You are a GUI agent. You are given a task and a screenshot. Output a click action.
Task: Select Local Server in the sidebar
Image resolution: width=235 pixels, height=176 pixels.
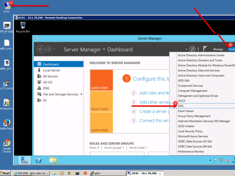[x=58, y=70]
